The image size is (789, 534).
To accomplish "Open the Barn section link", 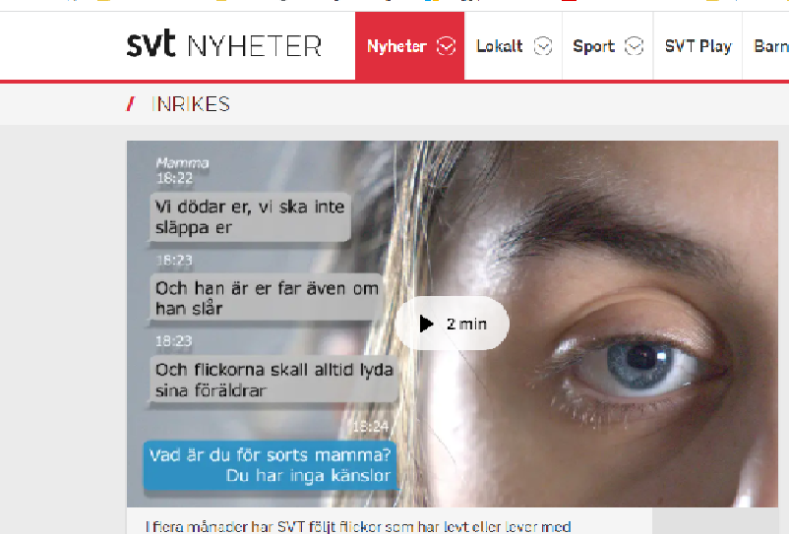I will pyautogui.click(x=771, y=46).
